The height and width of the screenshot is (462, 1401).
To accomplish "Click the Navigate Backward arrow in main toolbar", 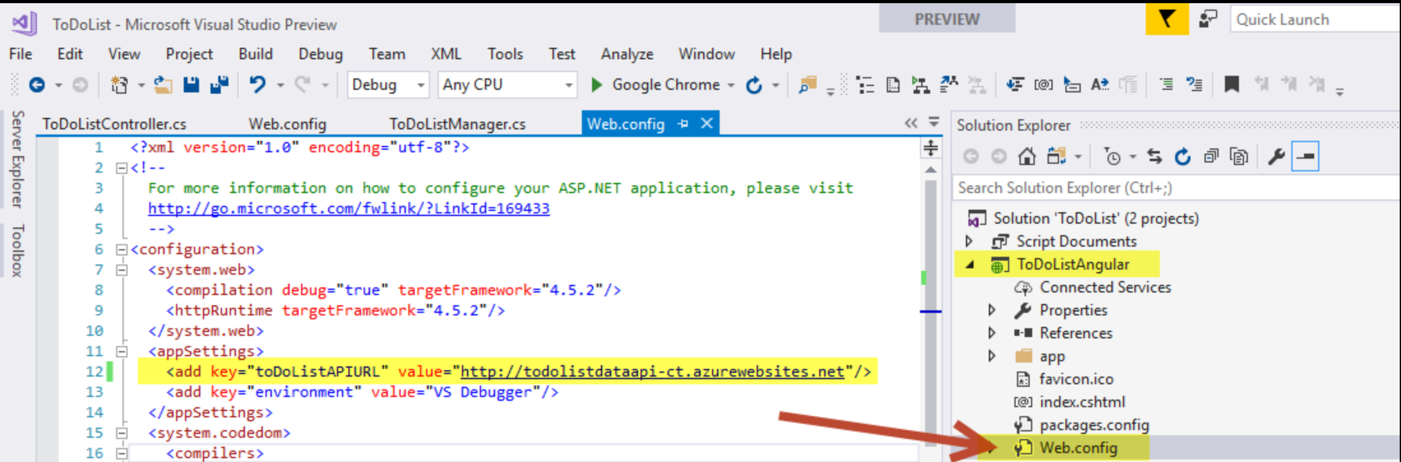I will point(37,85).
